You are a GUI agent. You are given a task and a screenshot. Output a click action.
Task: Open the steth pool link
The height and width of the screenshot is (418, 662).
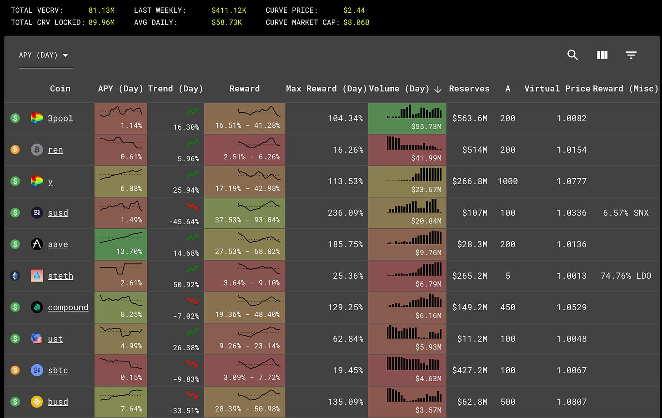coord(60,276)
